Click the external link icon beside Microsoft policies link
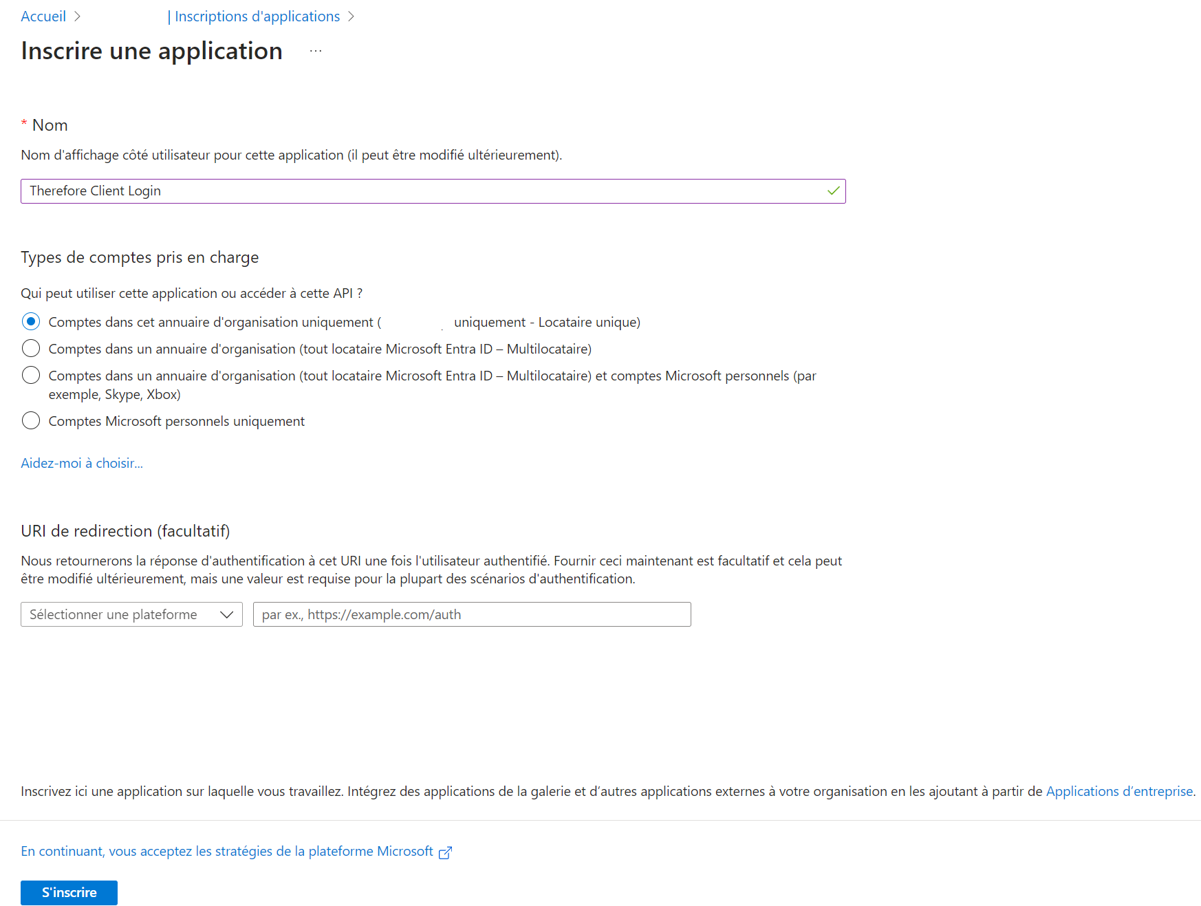 pyautogui.click(x=446, y=852)
